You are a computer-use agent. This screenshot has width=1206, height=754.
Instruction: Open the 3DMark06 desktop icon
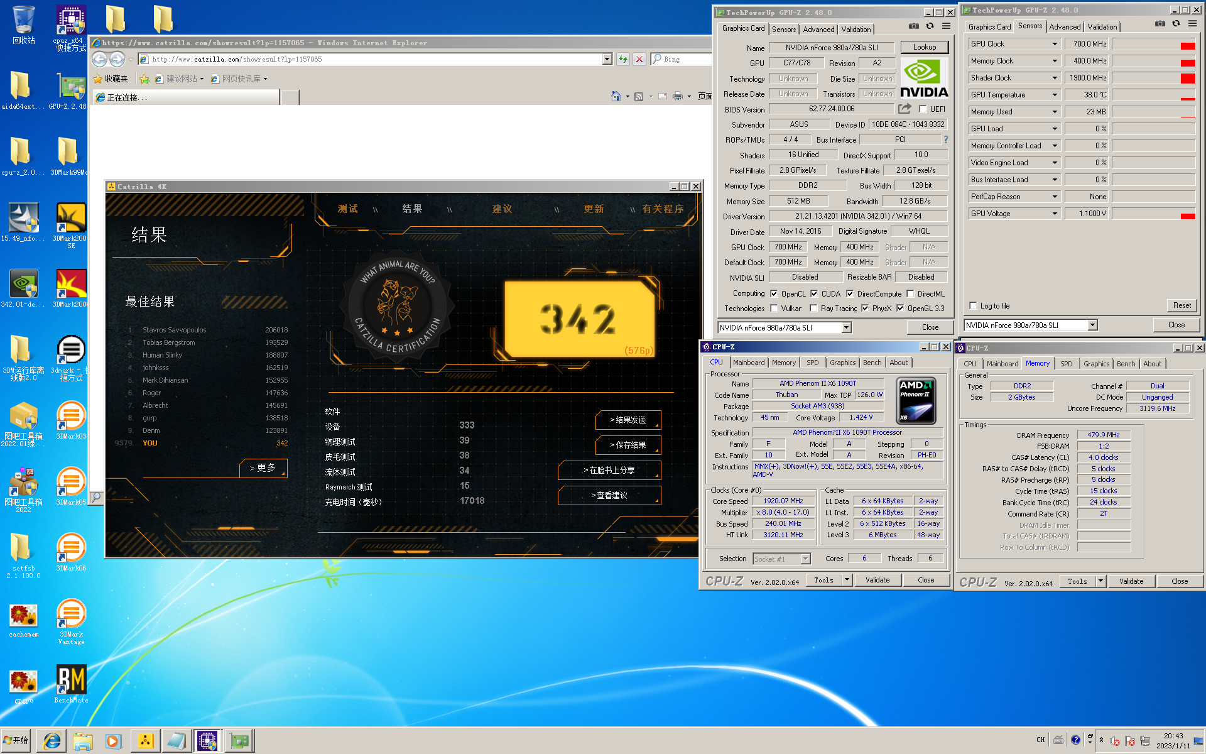click(71, 552)
